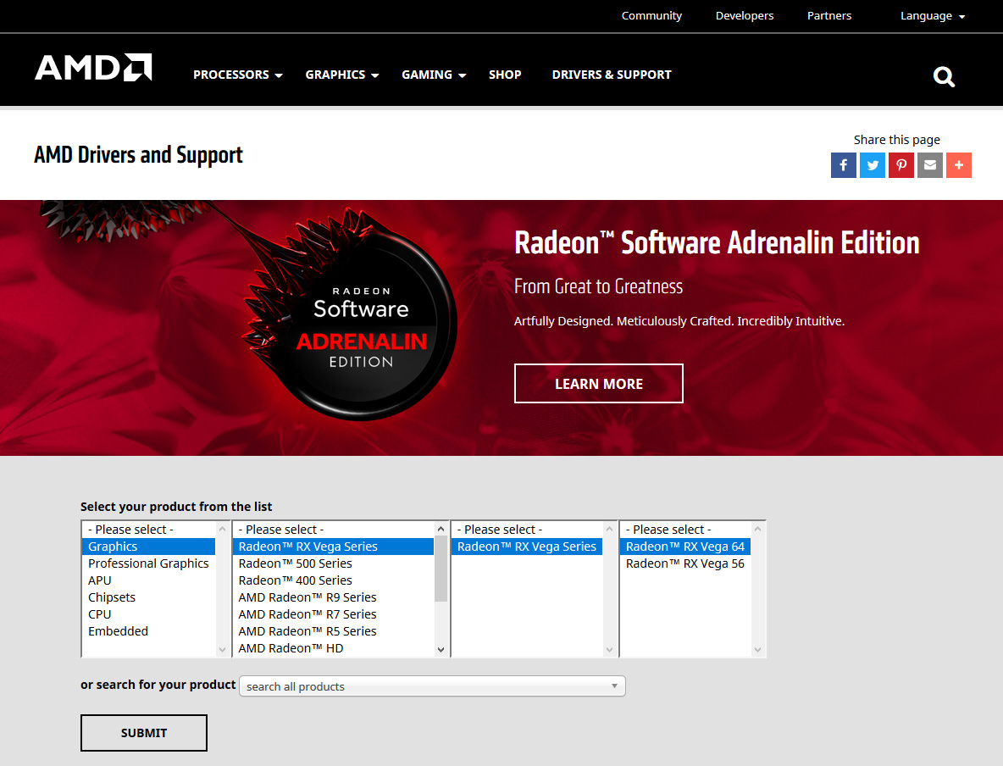Submit the product selection

tap(144, 733)
